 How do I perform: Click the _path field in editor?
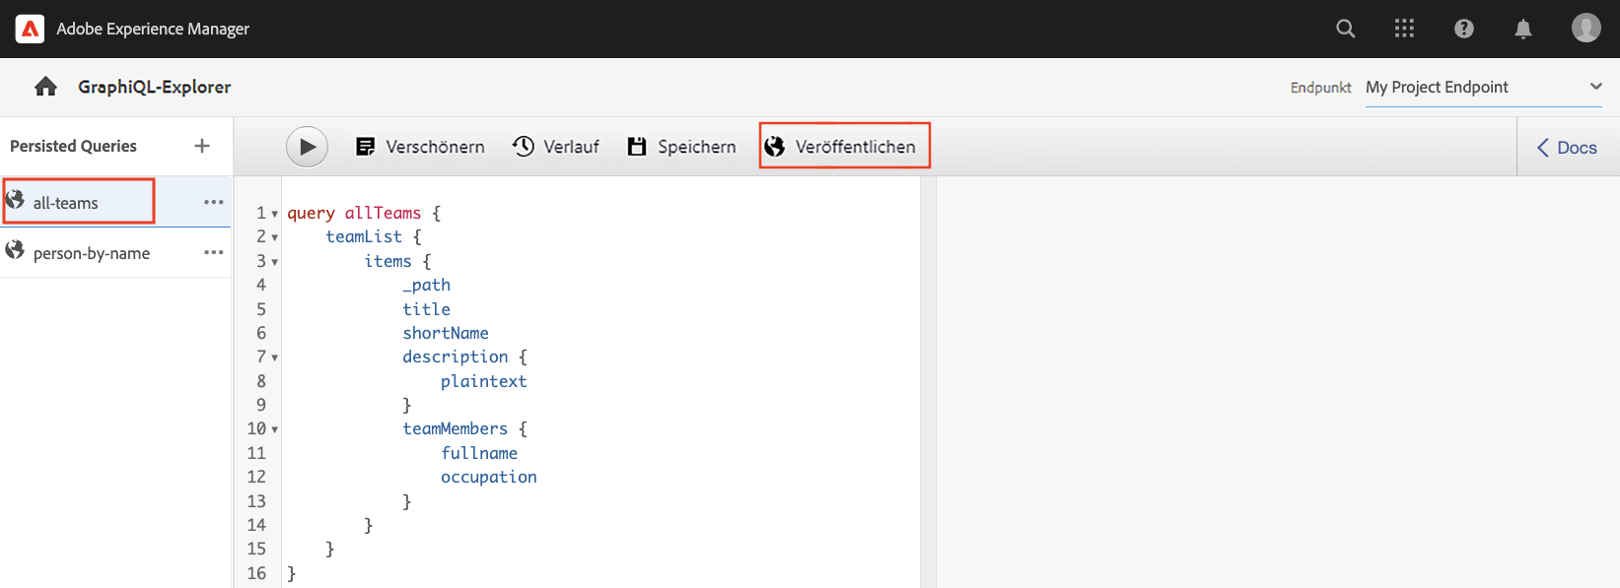coord(426,285)
